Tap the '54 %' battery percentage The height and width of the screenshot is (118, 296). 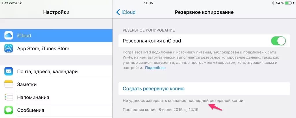coord(280,3)
